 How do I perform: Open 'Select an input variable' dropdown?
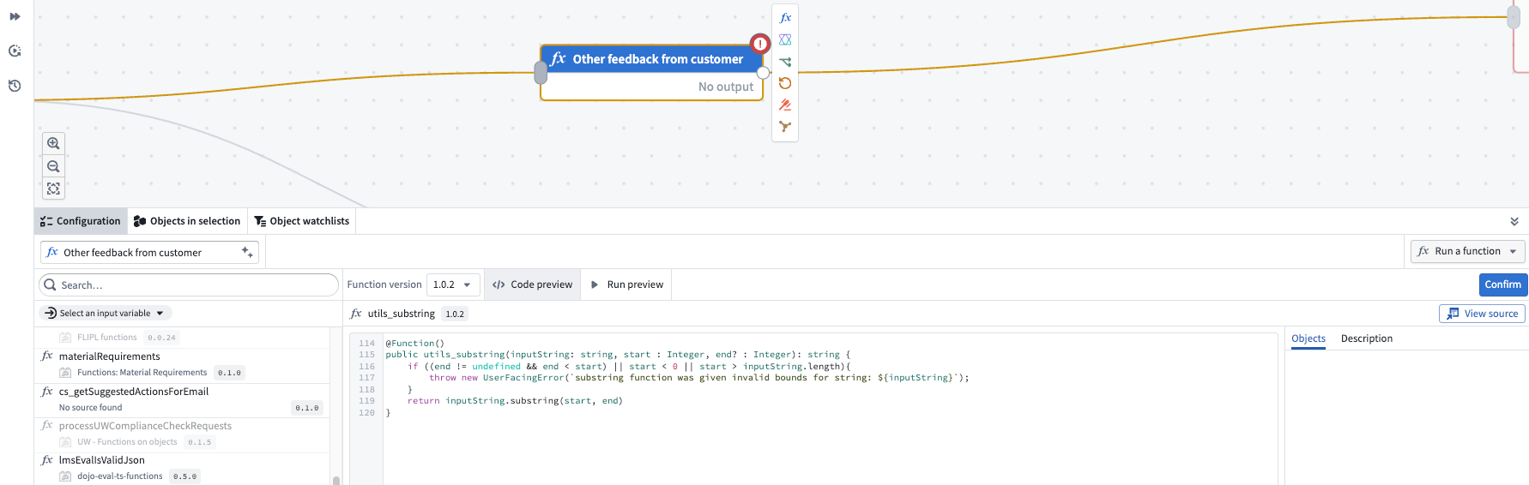coord(105,314)
